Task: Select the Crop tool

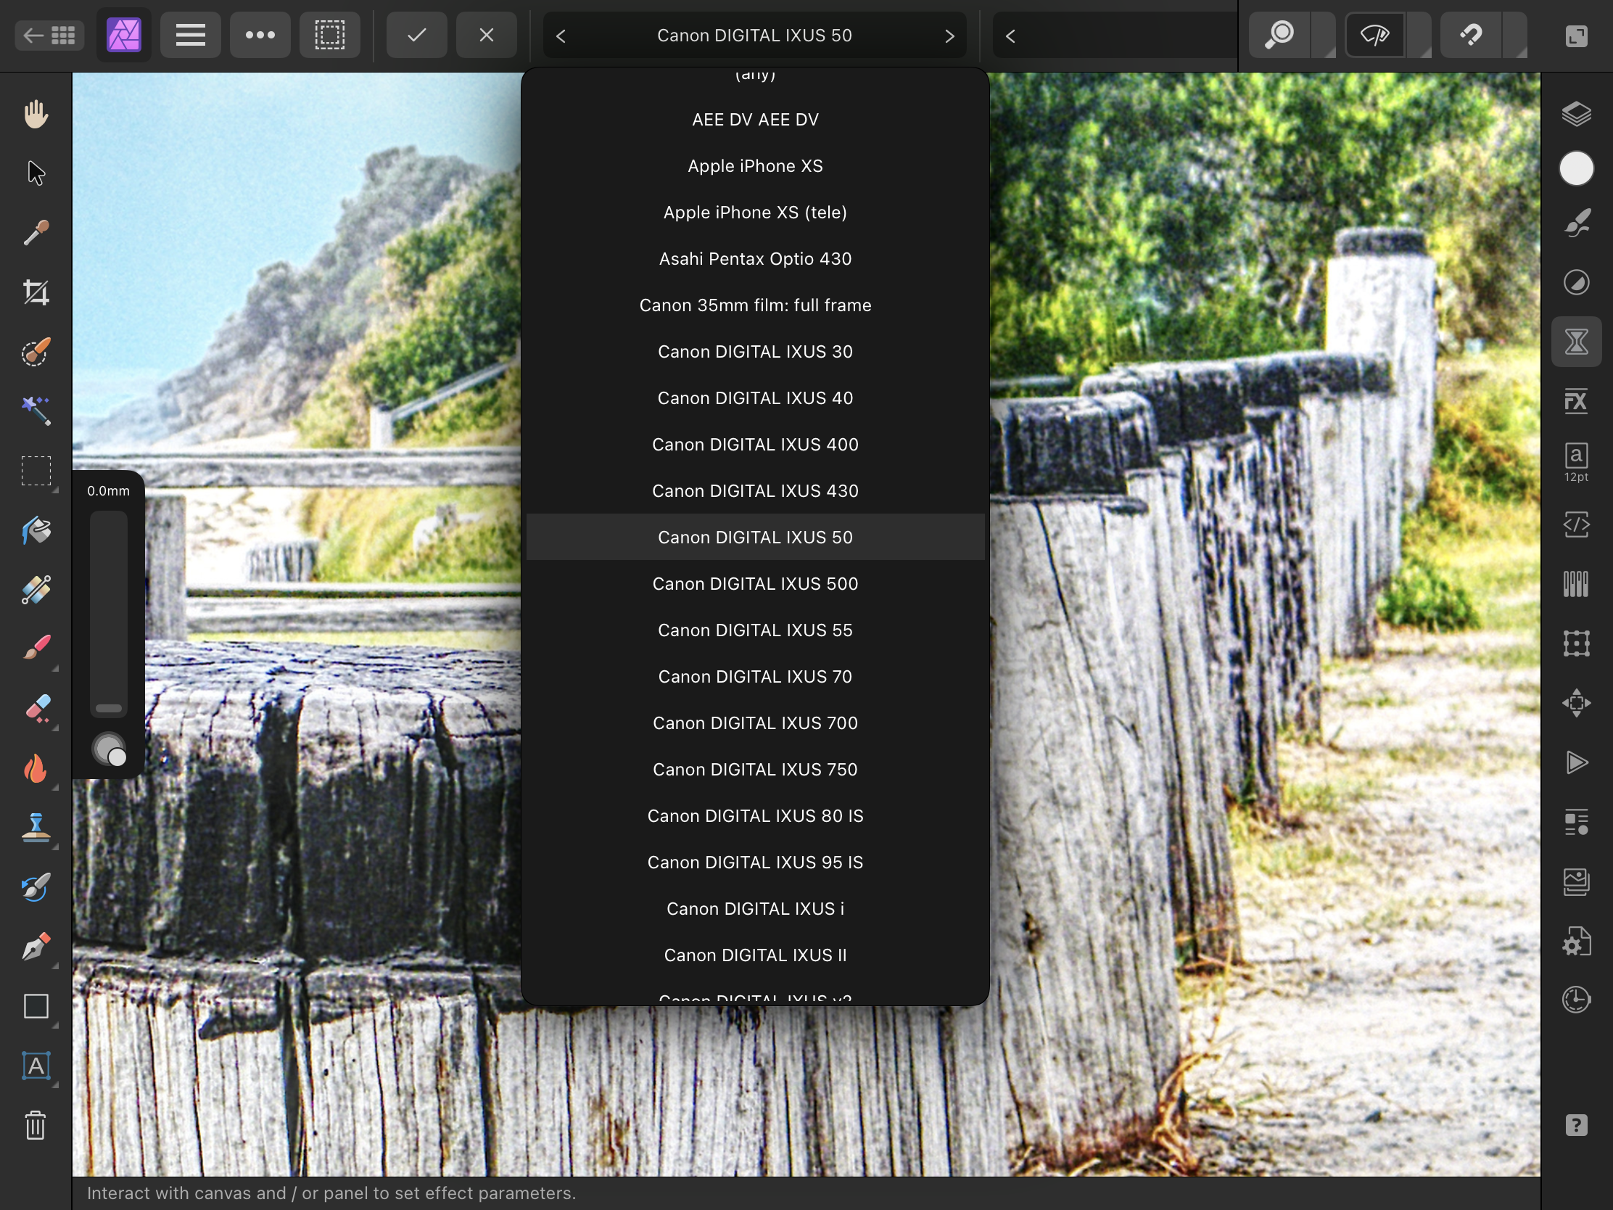Action: pos(36,292)
